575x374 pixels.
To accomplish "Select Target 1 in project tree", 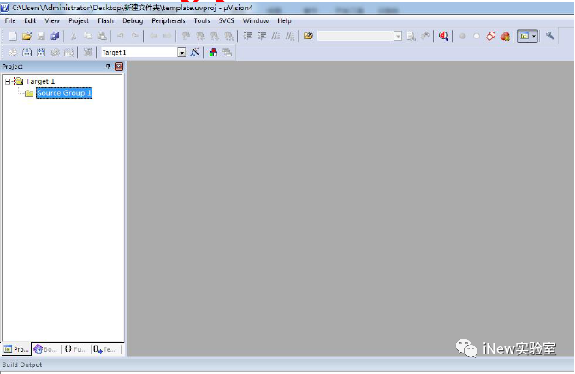I will 40,81.
